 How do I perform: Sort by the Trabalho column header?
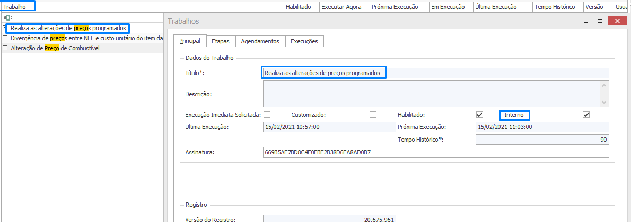click(142, 7)
